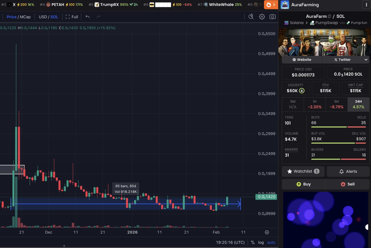Redo the chart action
The height and width of the screenshot is (248, 371).
tap(98, 17)
